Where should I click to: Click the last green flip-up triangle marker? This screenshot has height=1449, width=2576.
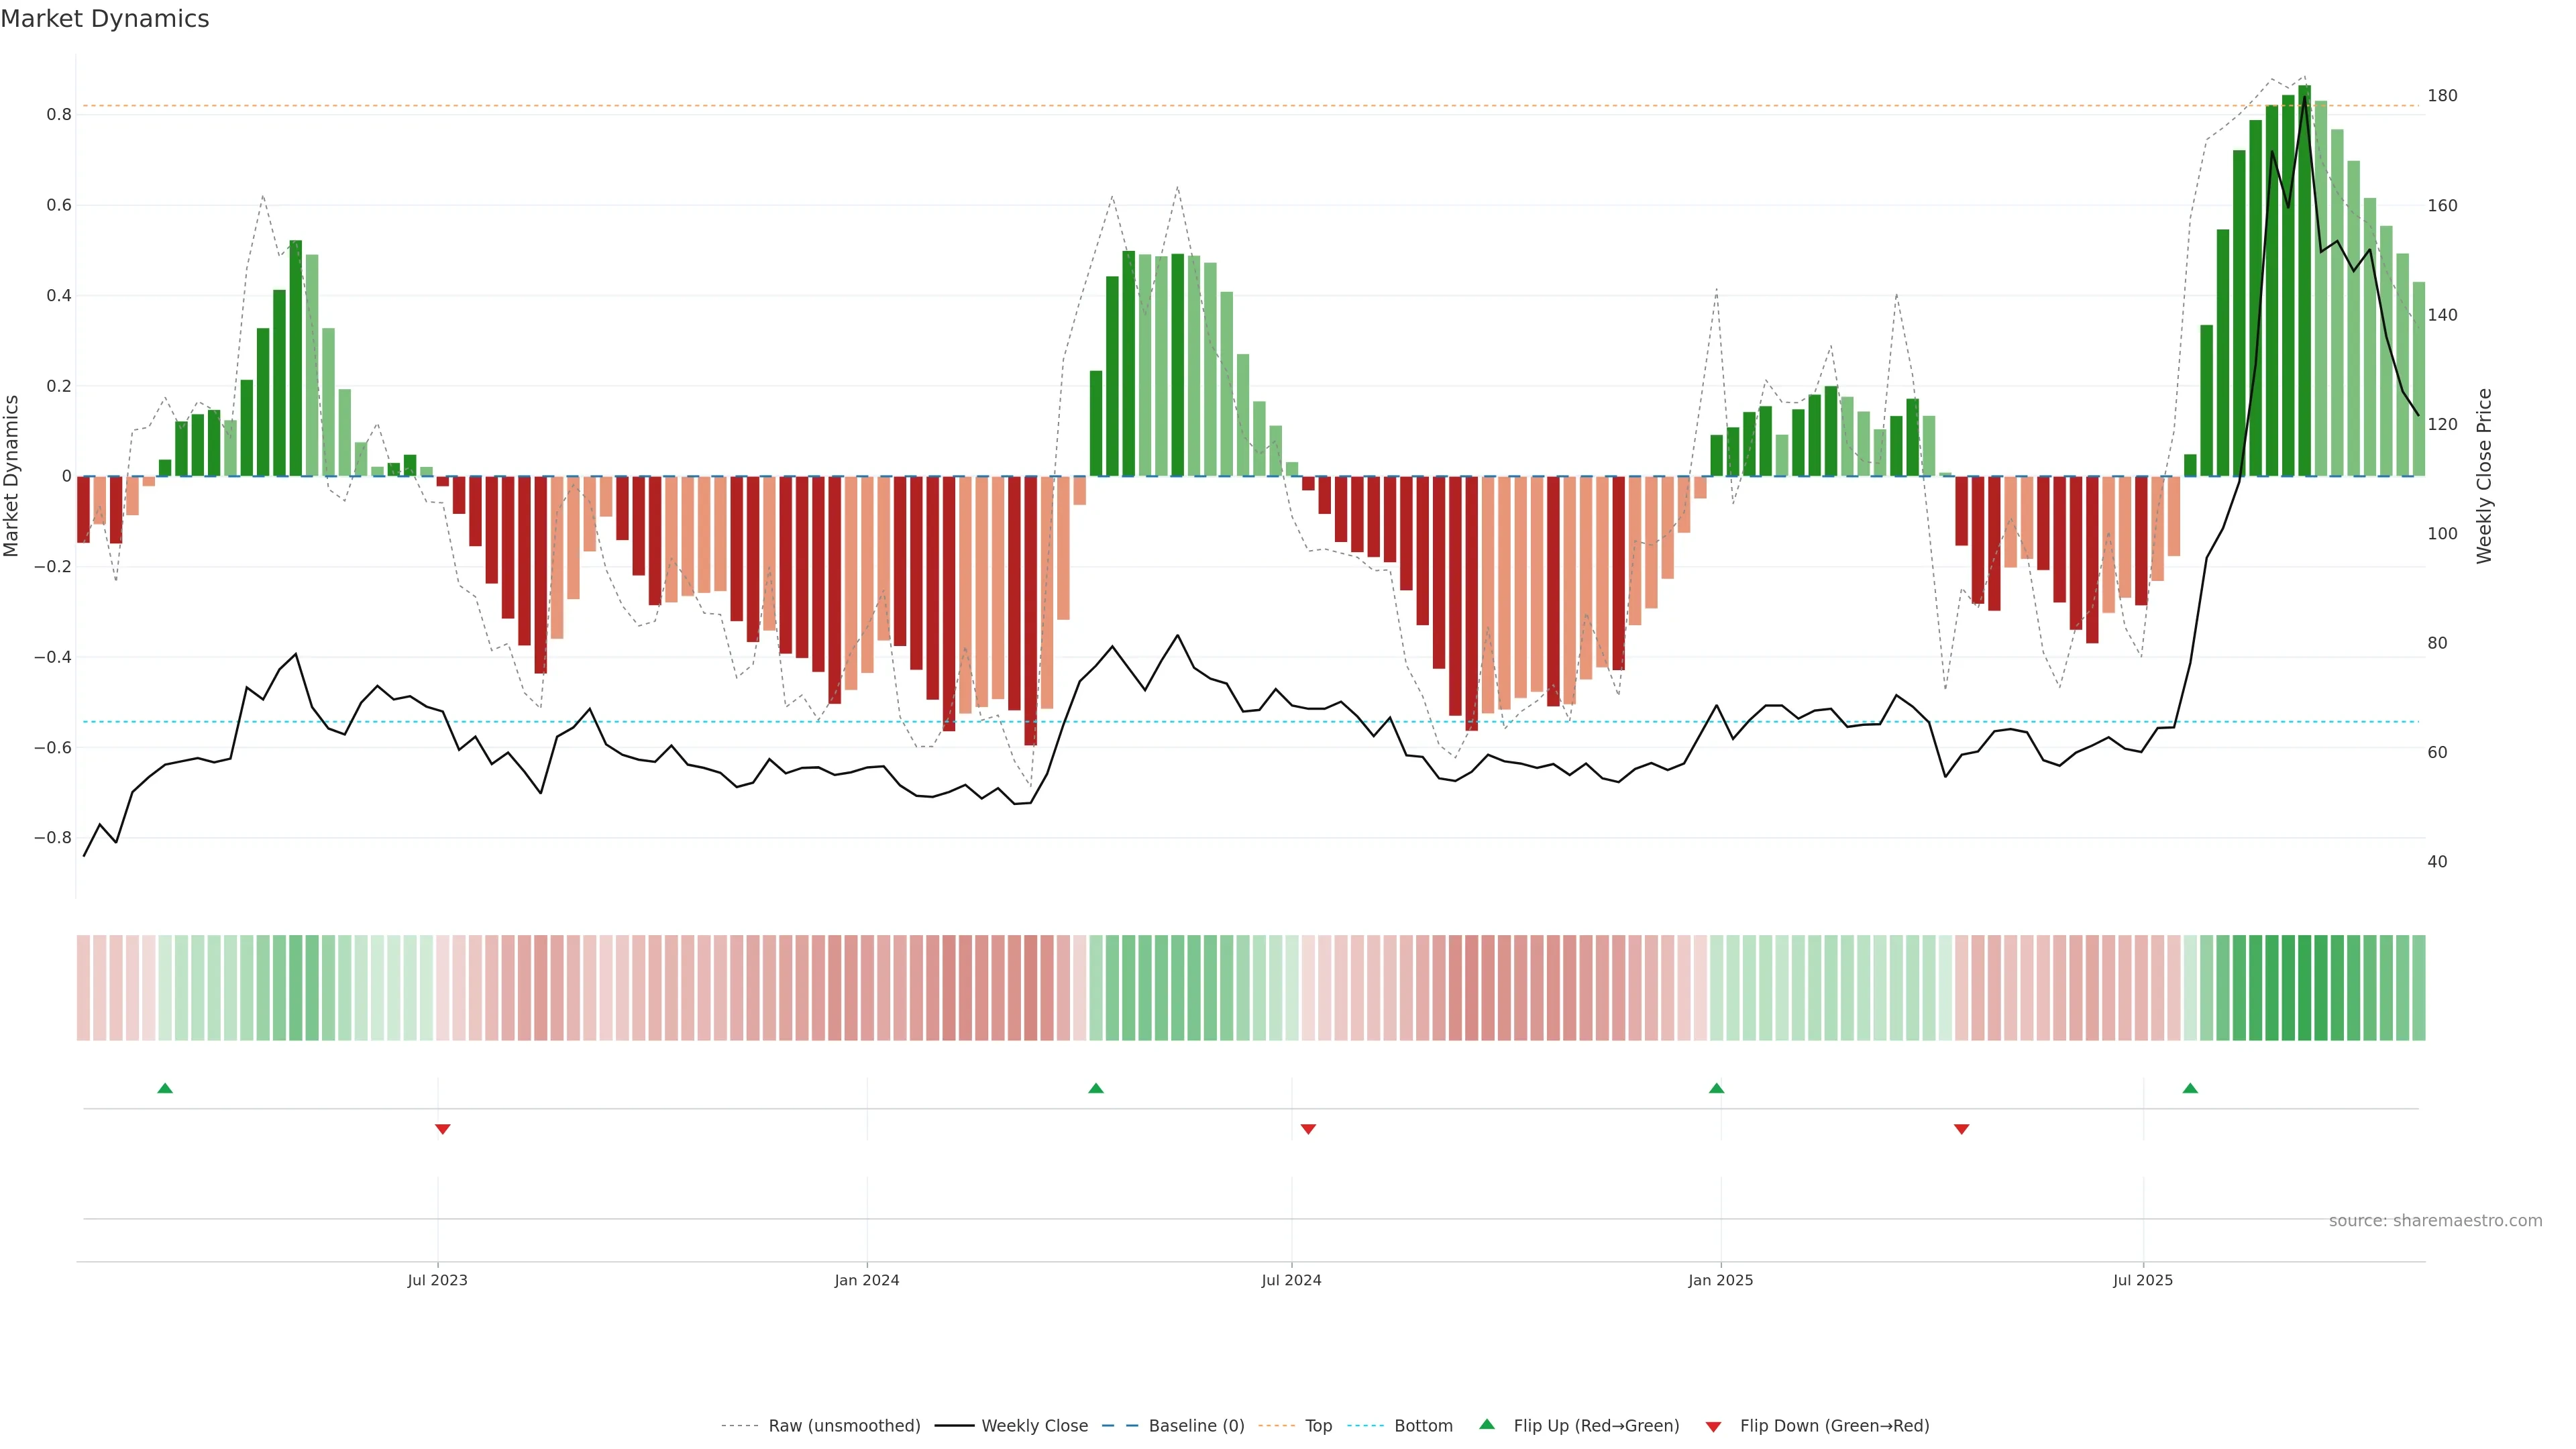point(2190,1088)
